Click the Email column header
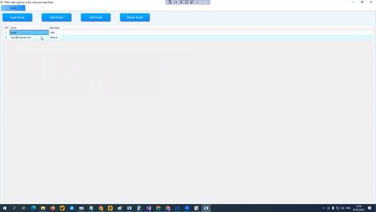 tap(14, 28)
